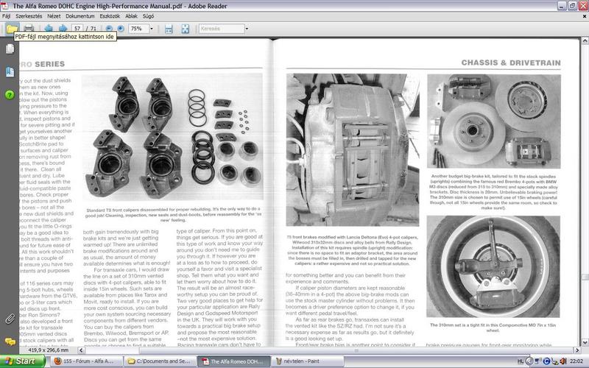Open the attachments paperclip panel
Viewport: 589px width, 368px height.
10,319
